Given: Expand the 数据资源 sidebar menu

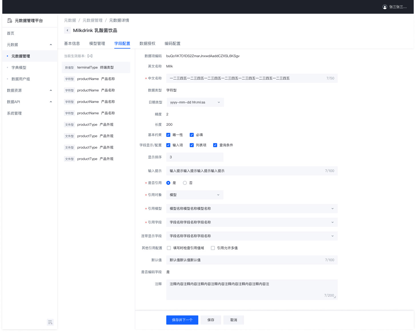Looking at the screenshot, I should coord(30,90).
